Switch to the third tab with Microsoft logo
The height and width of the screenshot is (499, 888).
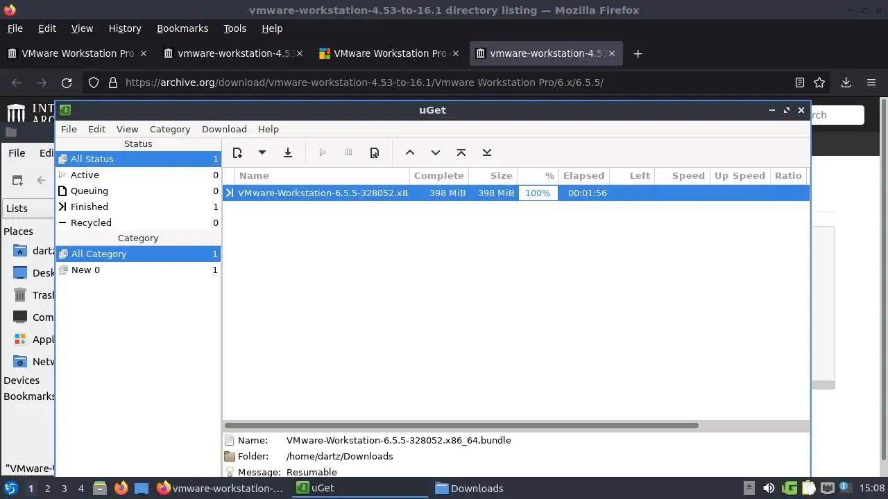390,53
